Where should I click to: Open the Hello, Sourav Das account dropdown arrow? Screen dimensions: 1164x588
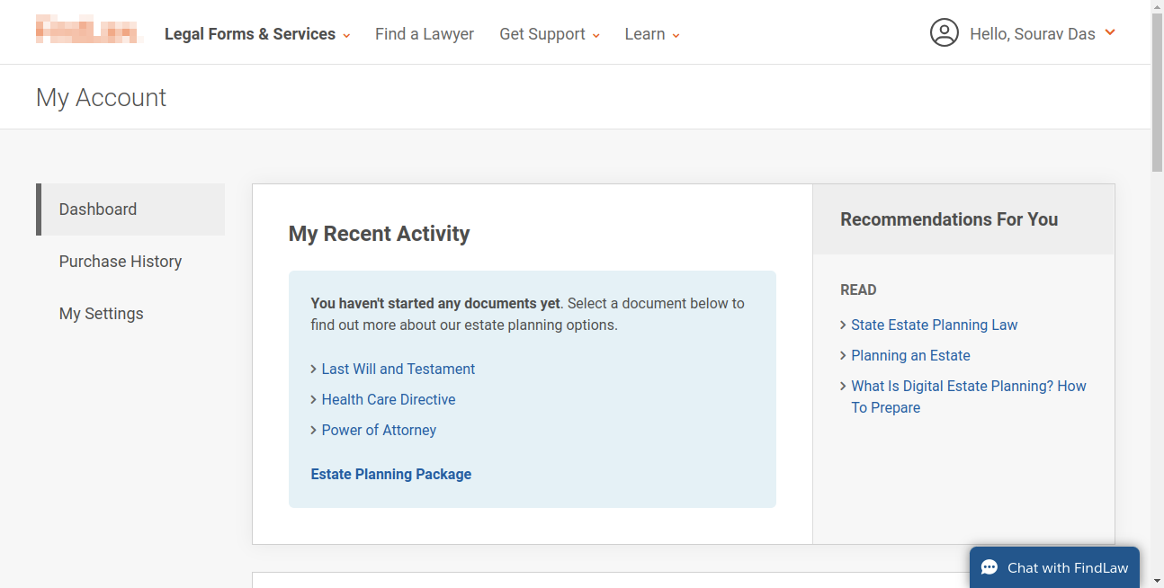tap(1110, 32)
